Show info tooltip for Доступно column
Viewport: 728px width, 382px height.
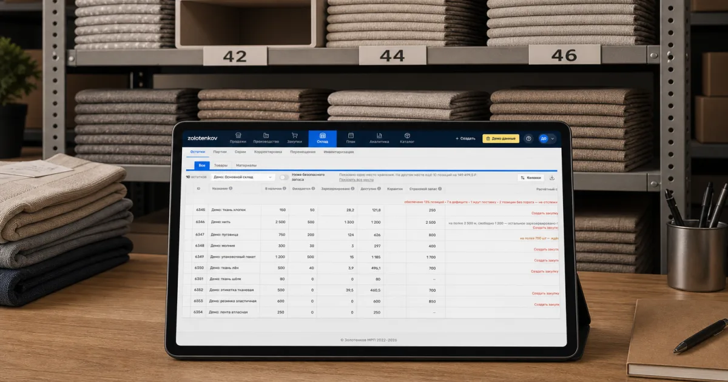click(x=378, y=189)
